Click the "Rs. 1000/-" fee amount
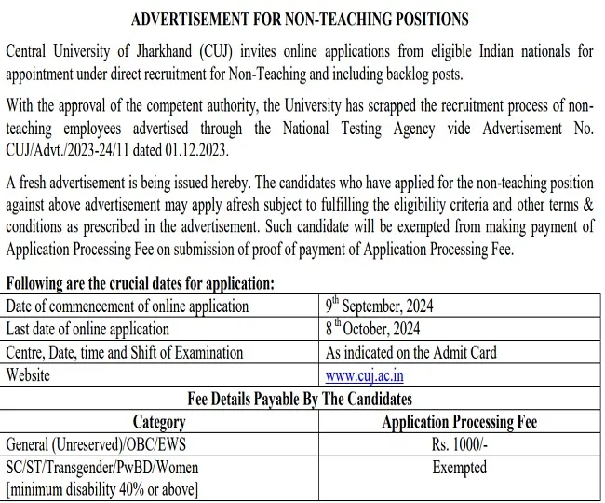Screen dimensions: 605x503 [459, 445]
